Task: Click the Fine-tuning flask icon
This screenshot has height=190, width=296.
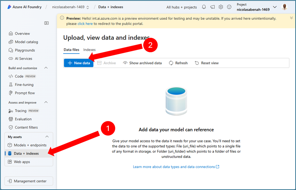Action: pyautogui.click(x=11, y=85)
